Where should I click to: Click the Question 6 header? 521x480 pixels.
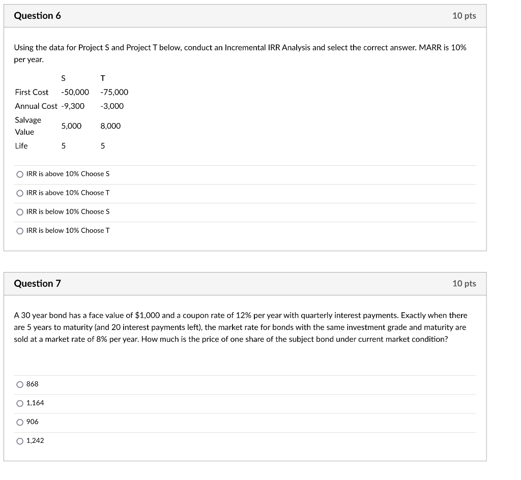[38, 15]
